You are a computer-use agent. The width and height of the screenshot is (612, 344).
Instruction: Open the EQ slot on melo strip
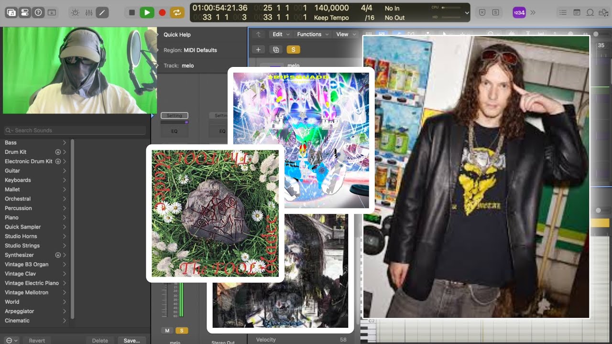[x=175, y=131]
